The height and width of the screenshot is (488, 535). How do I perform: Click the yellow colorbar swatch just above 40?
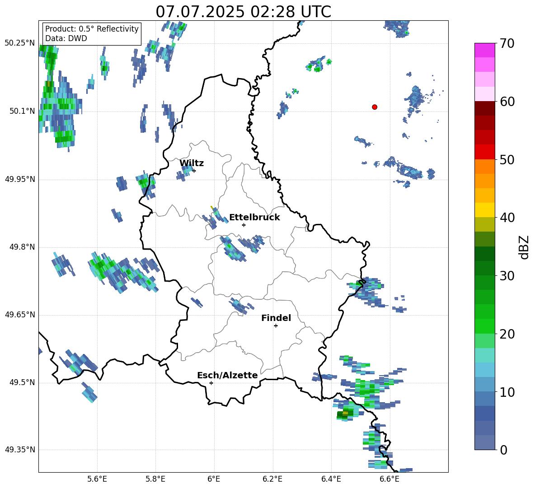point(484,210)
